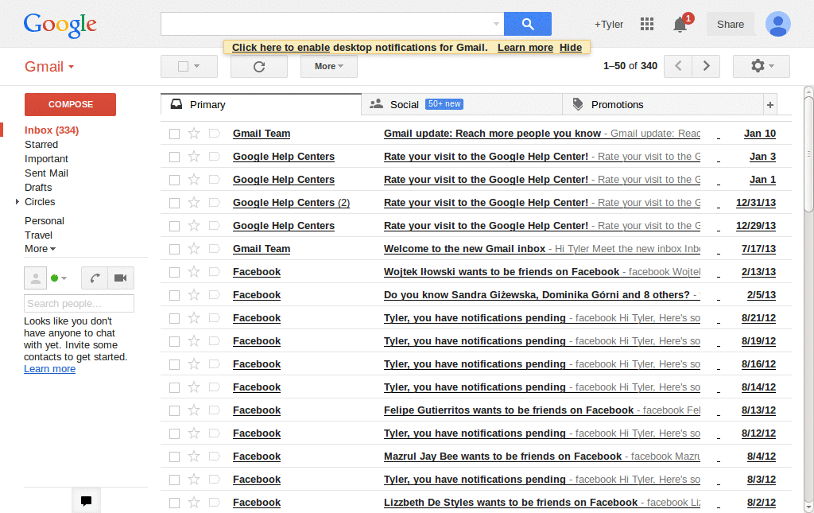Open Learn more link in chat panel
Screen dimensions: 814x513
click(49, 369)
